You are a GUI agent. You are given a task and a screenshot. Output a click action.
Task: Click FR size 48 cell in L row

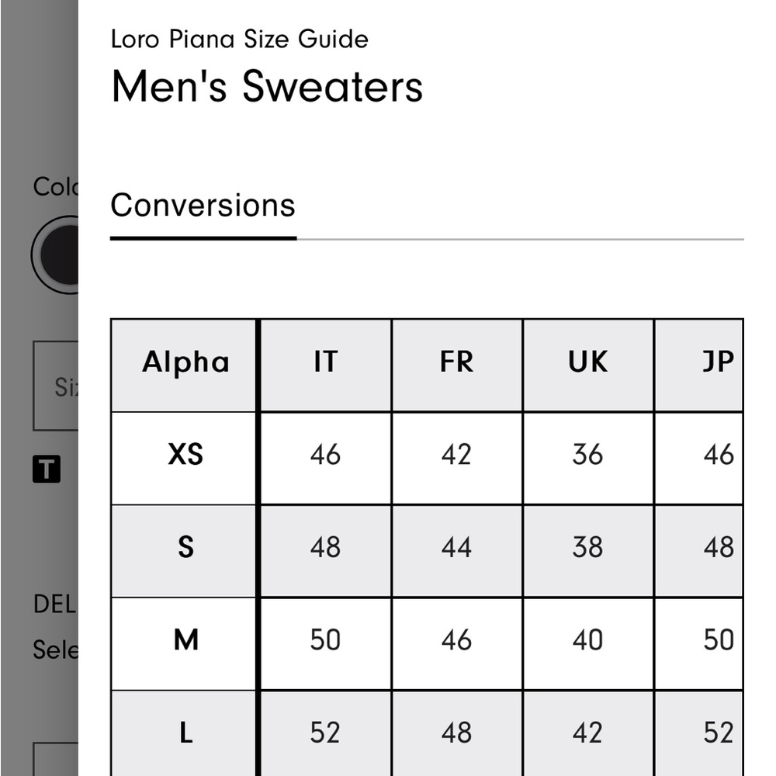pos(457,733)
